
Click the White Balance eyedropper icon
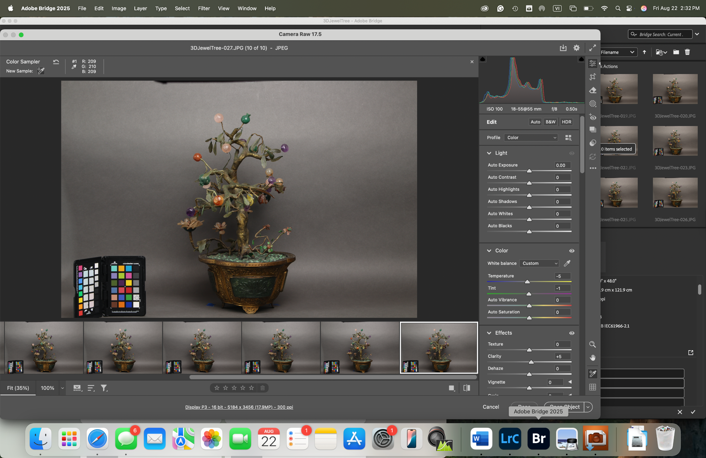(567, 263)
